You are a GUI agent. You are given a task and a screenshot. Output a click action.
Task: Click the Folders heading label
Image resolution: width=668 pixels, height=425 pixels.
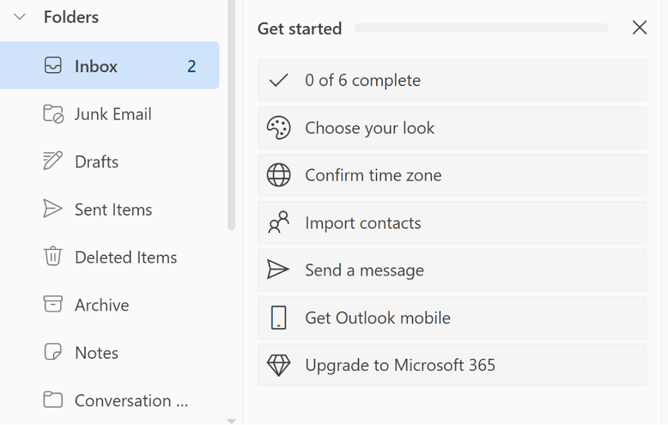click(x=71, y=17)
